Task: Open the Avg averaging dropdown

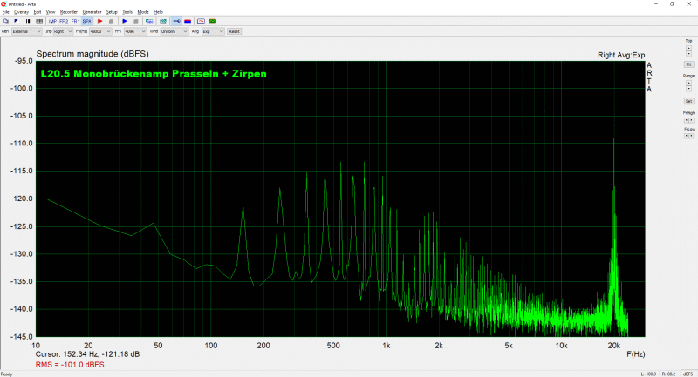Action: [x=212, y=31]
